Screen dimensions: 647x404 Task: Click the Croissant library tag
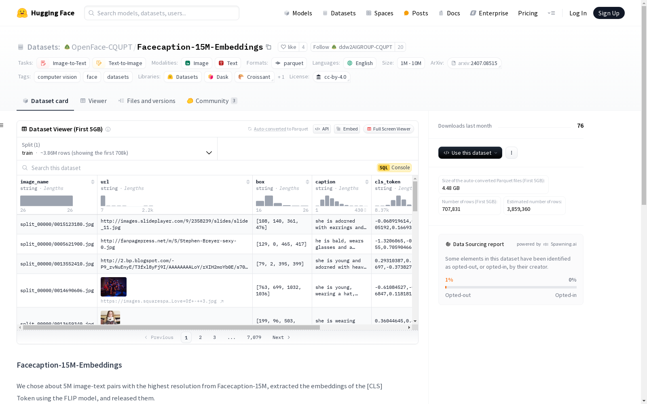254,77
